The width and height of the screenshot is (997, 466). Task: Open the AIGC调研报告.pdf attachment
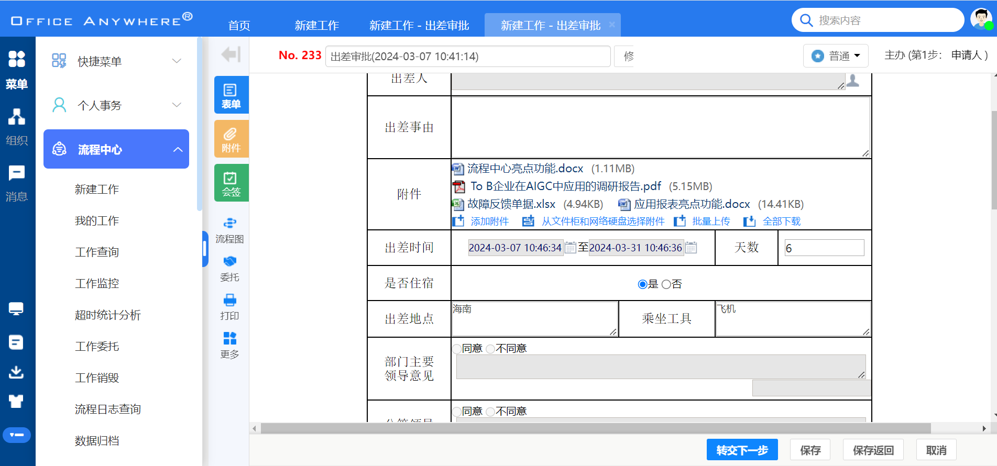[565, 186]
